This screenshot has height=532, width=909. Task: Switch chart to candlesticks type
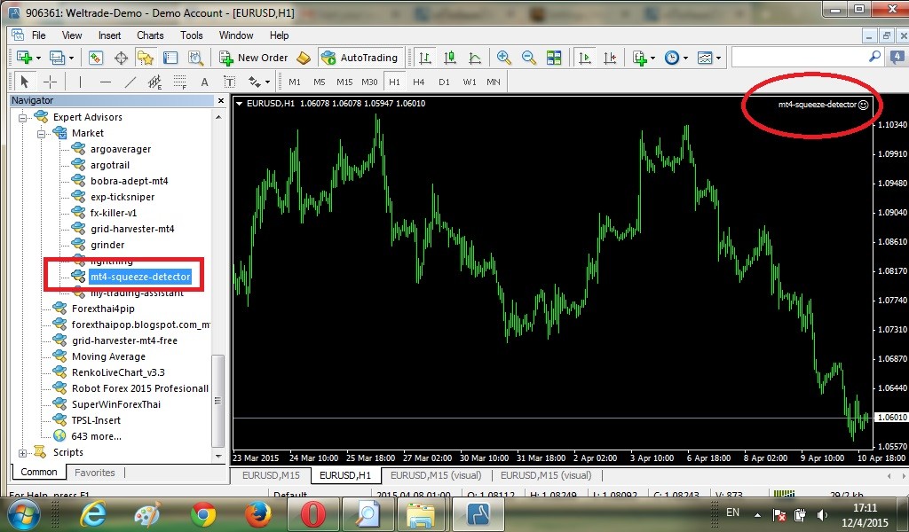coord(450,58)
